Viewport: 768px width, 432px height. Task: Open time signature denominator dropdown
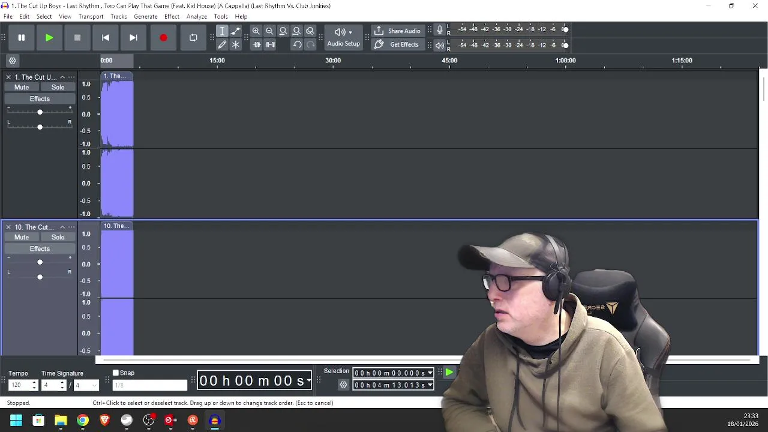94,385
